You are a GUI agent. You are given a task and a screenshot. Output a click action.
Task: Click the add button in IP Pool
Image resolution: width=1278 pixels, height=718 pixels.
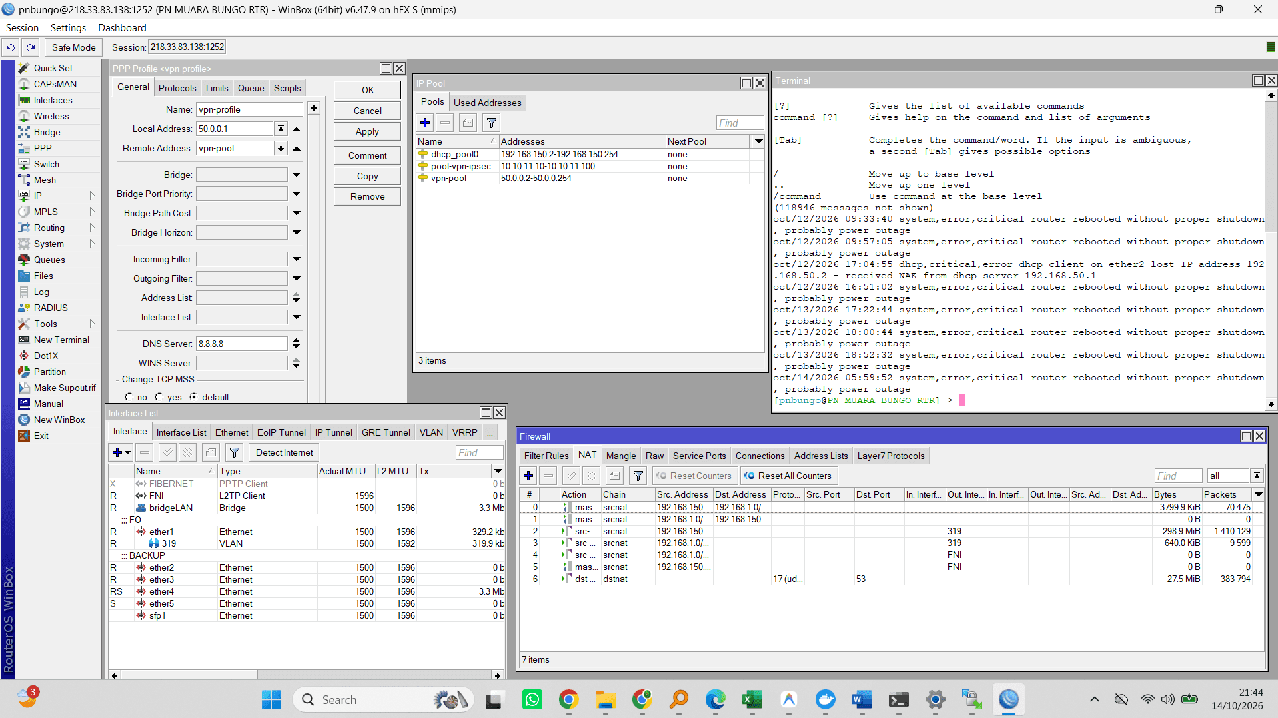tap(425, 123)
